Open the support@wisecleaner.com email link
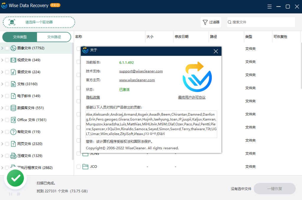This screenshot has width=302, height=200. tap(141, 71)
